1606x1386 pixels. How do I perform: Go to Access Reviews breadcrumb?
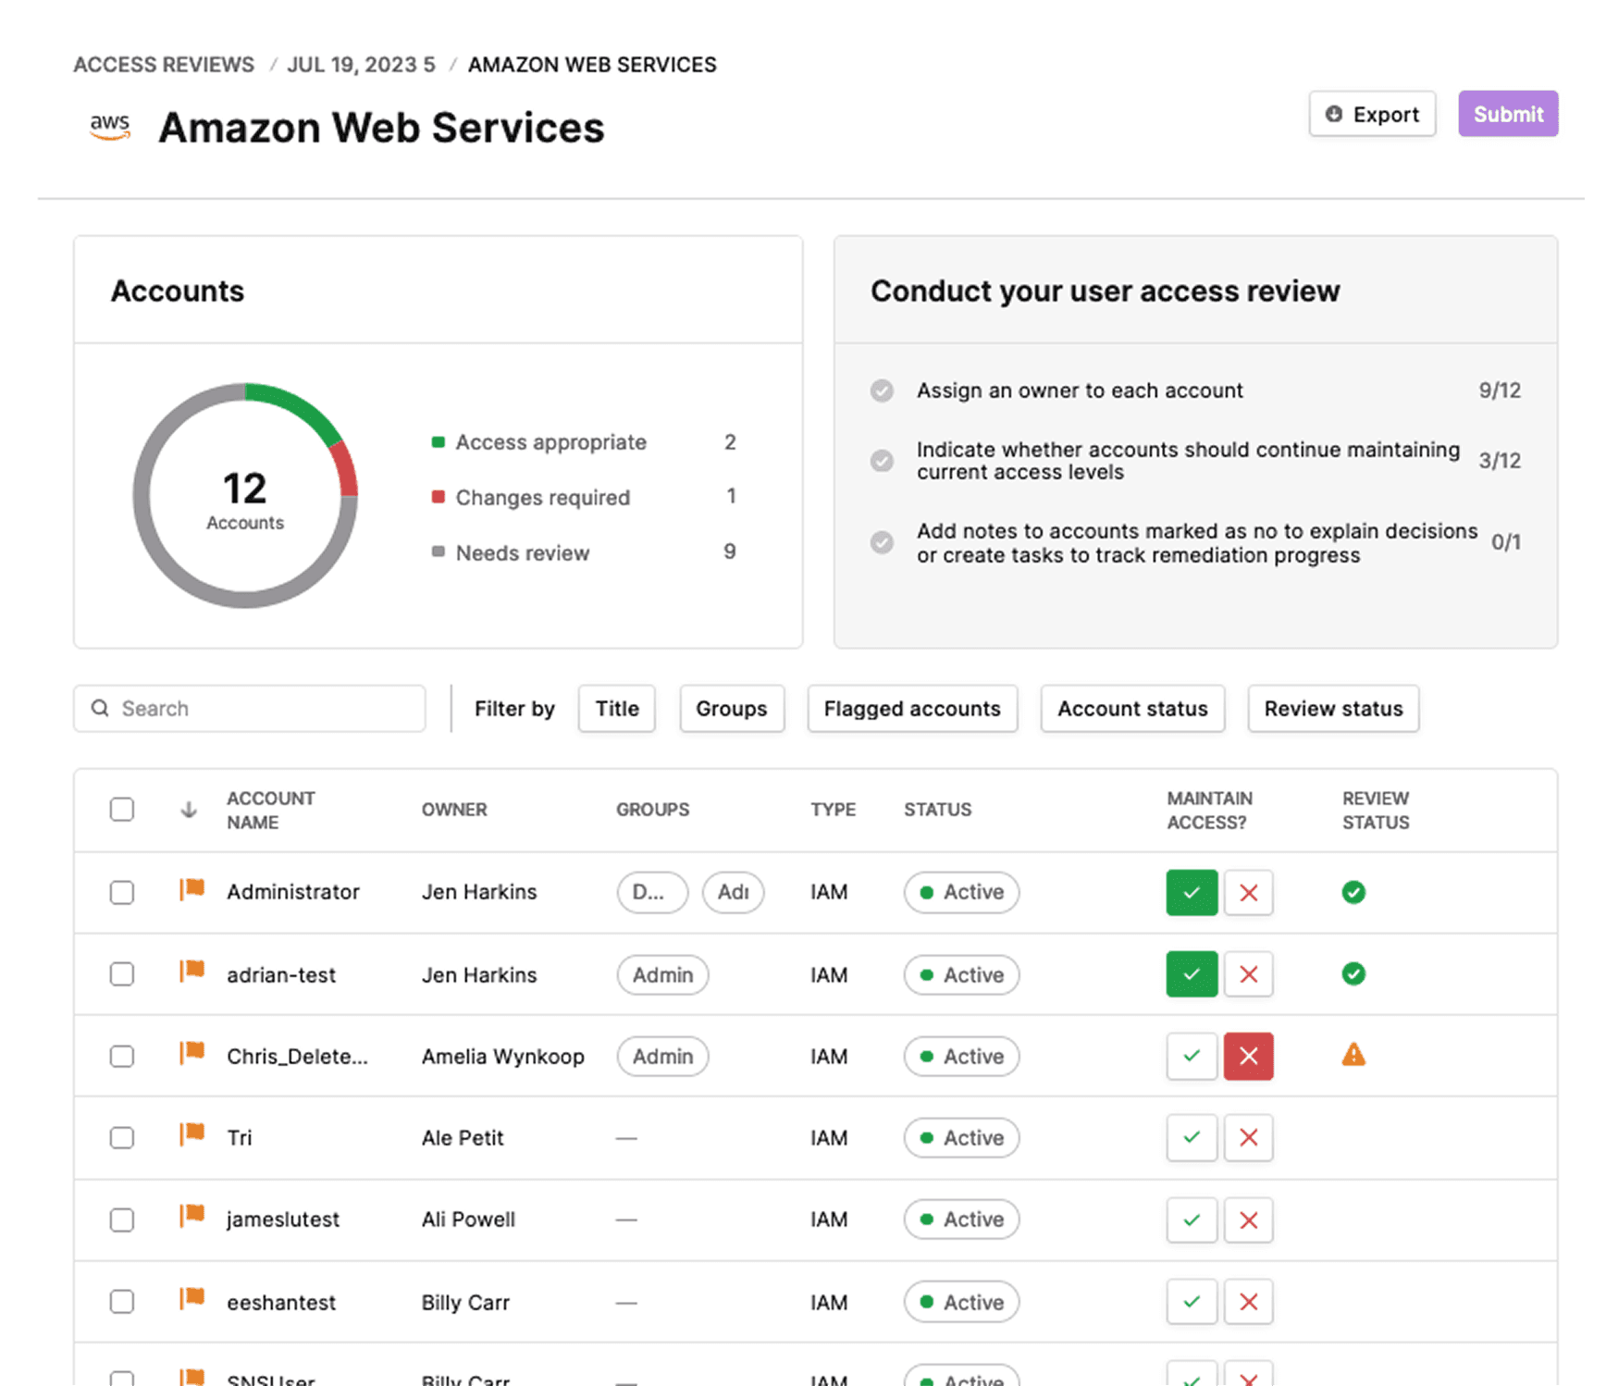pyautogui.click(x=164, y=65)
